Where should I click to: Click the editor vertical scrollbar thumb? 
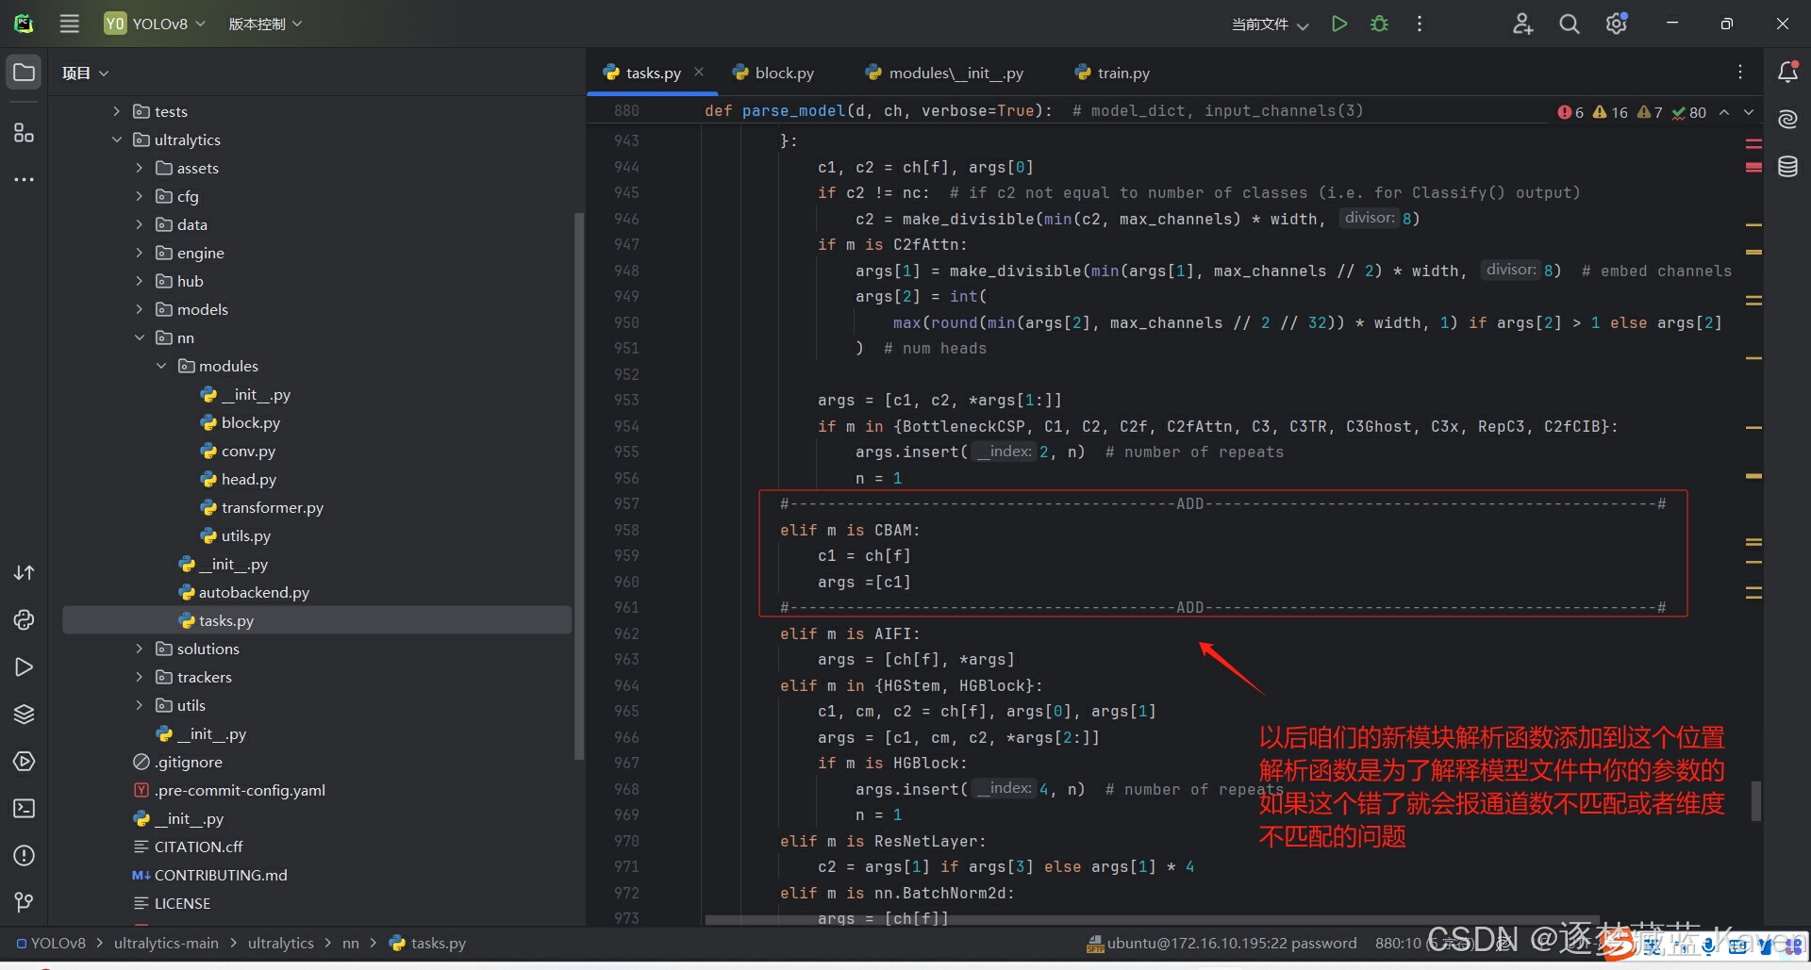[x=1755, y=800]
